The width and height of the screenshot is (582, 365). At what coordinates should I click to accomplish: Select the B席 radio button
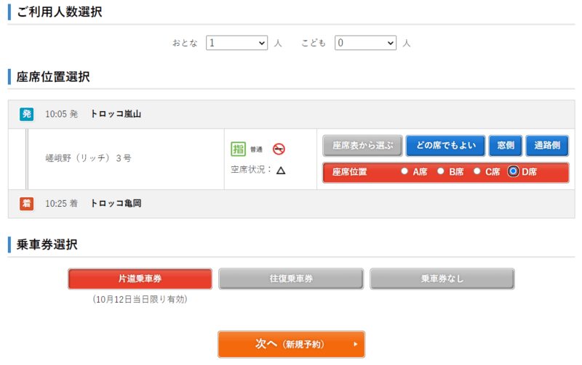click(x=441, y=171)
